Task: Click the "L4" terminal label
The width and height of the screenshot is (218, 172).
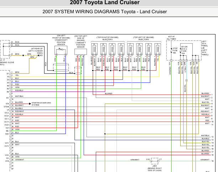Action: point(8,110)
